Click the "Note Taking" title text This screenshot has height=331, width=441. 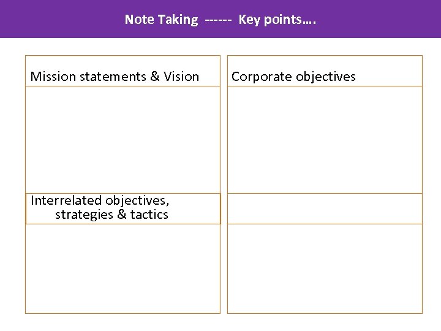[161, 20]
